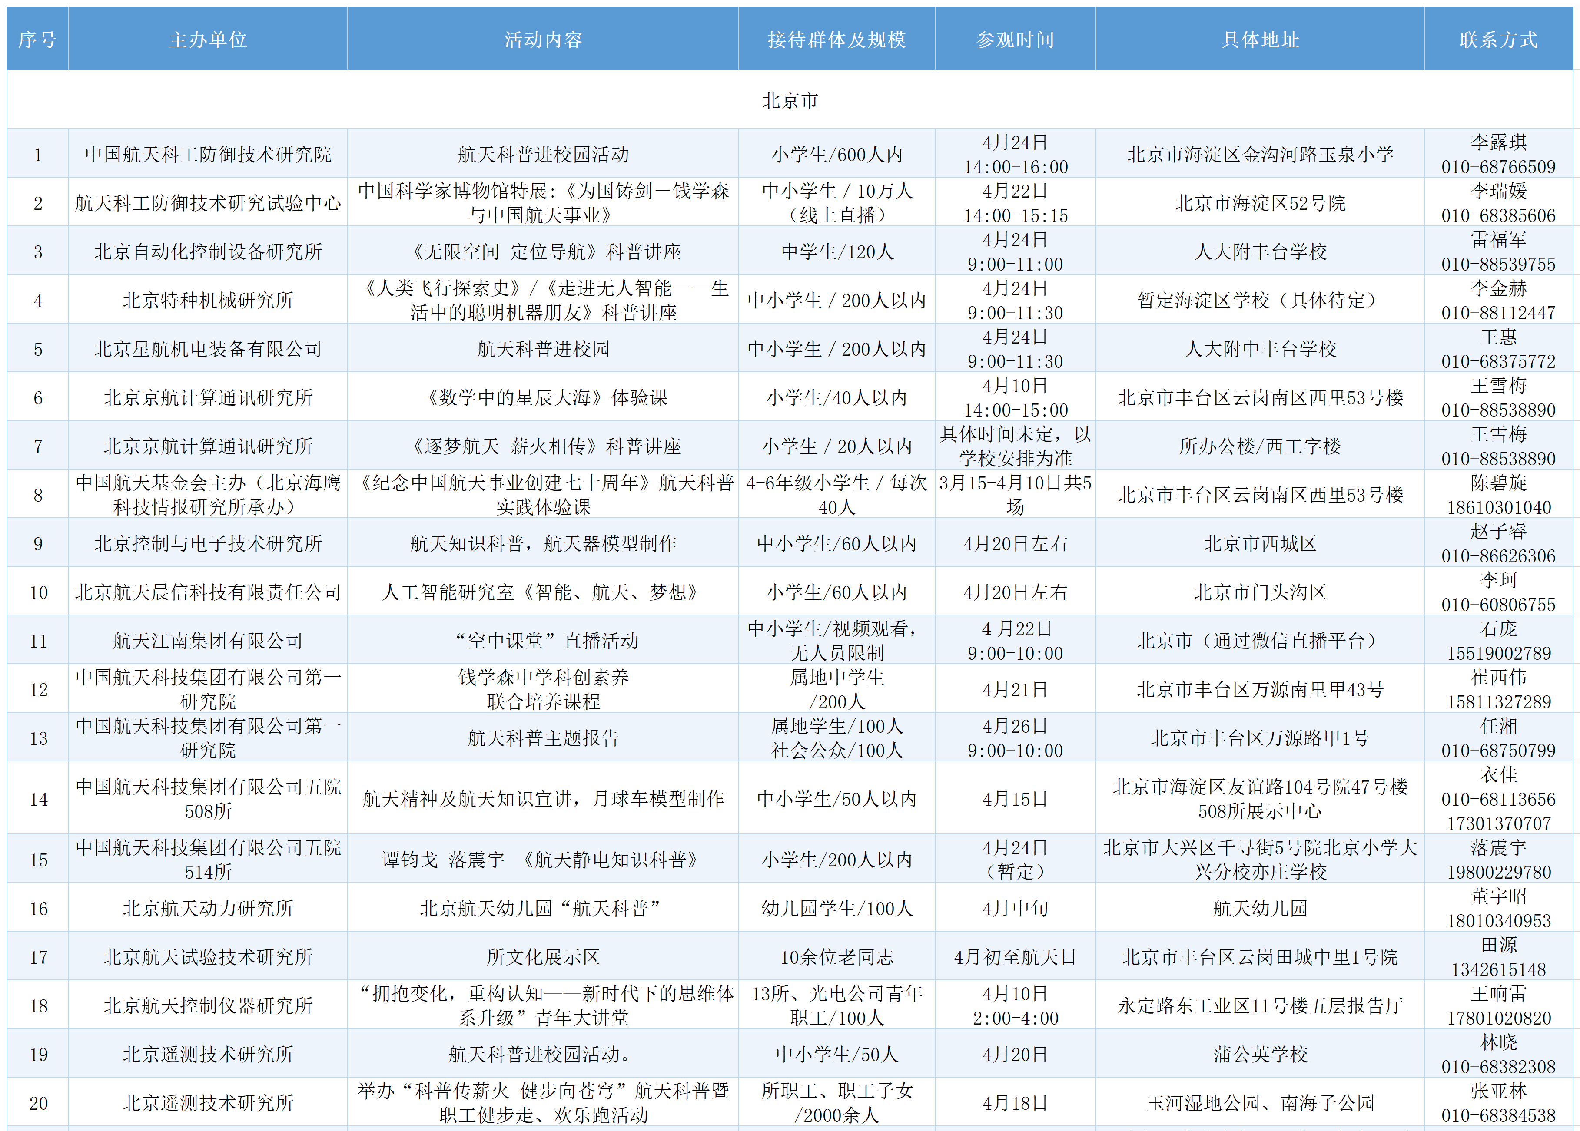
Task: Click the “空中课堂”直播活动 cell
Action: [x=543, y=641]
